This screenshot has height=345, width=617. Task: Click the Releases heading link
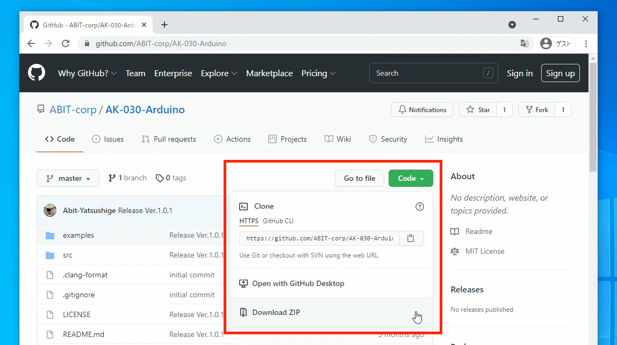[x=467, y=290]
